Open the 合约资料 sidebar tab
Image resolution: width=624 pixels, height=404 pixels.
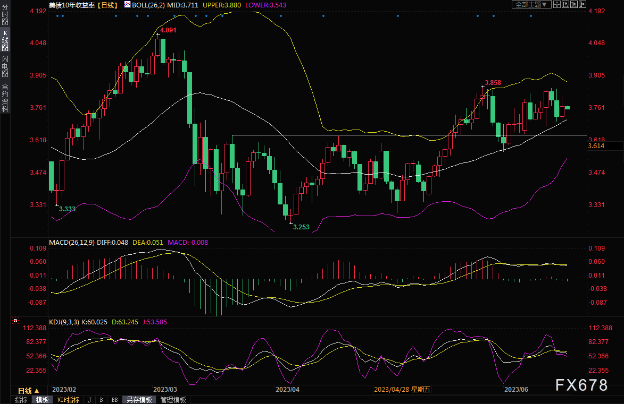[x=5, y=97]
